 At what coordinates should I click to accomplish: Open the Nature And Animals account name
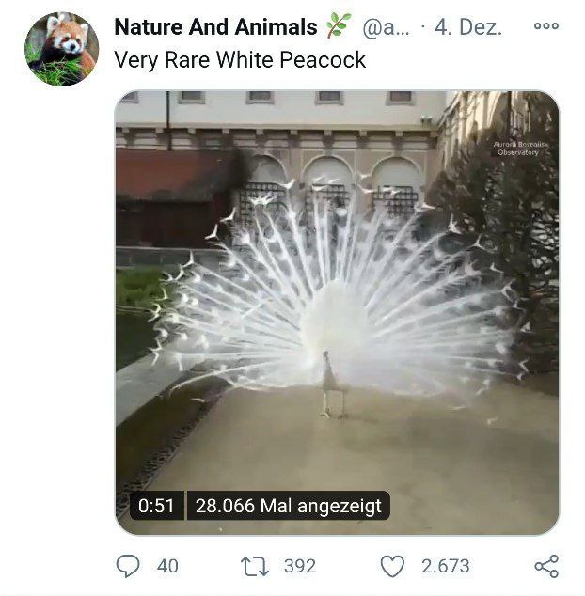click(215, 27)
